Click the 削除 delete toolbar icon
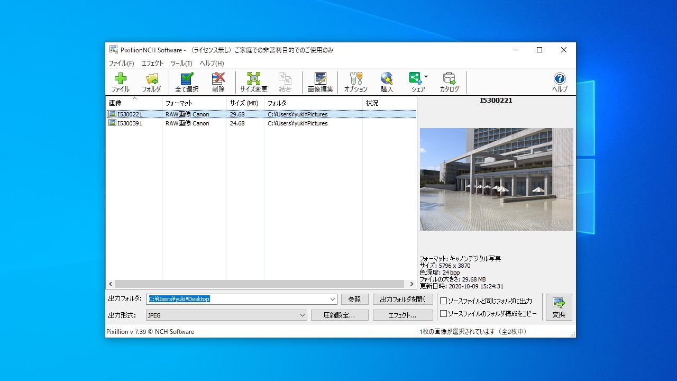The image size is (677, 381). (x=218, y=82)
